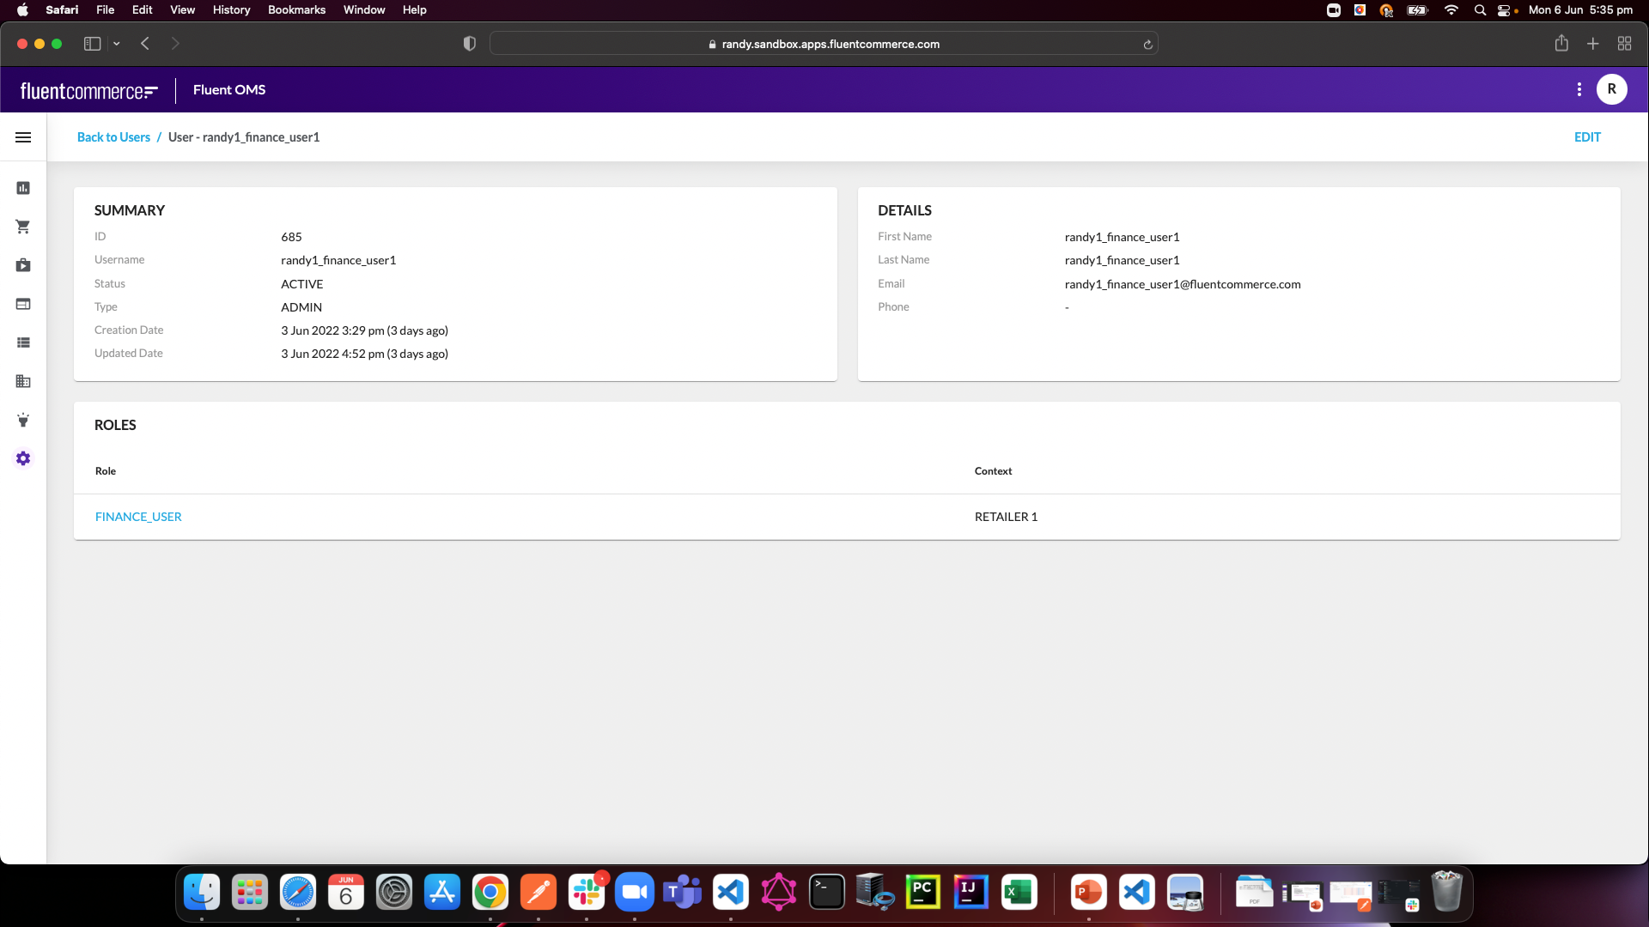The width and height of the screenshot is (1649, 927).
Task: Click the Back to Users link
Action: (113, 137)
